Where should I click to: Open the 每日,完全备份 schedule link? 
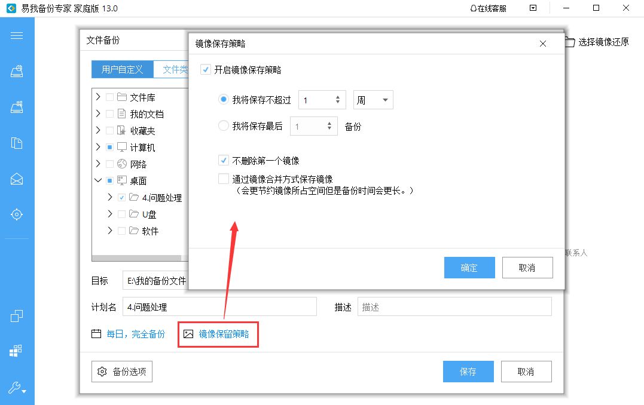click(136, 334)
